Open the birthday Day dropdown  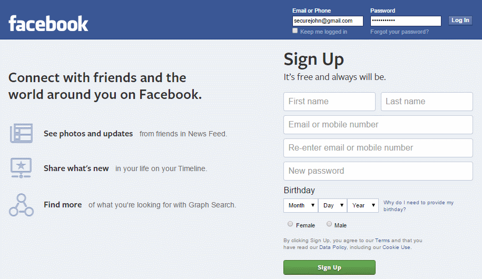(333, 205)
